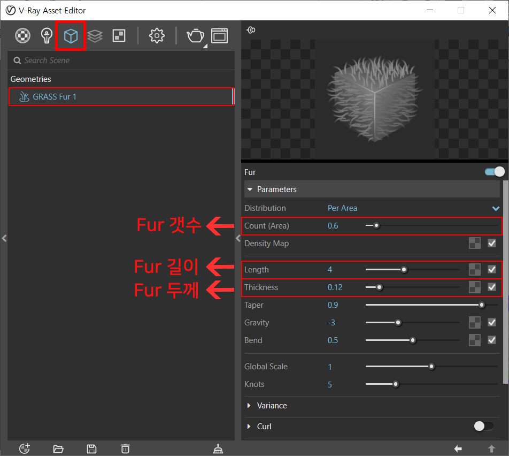Click the Count (Area) value 0.6

pyautogui.click(x=333, y=225)
